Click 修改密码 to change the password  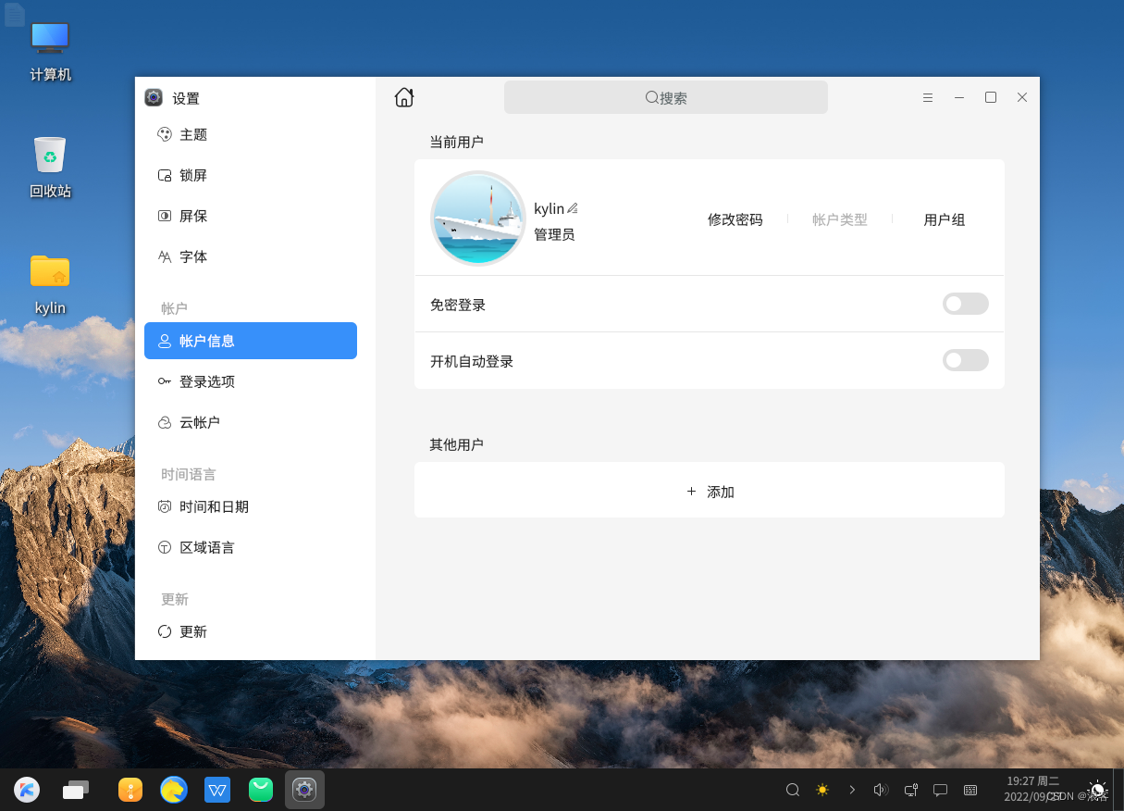pos(735,219)
